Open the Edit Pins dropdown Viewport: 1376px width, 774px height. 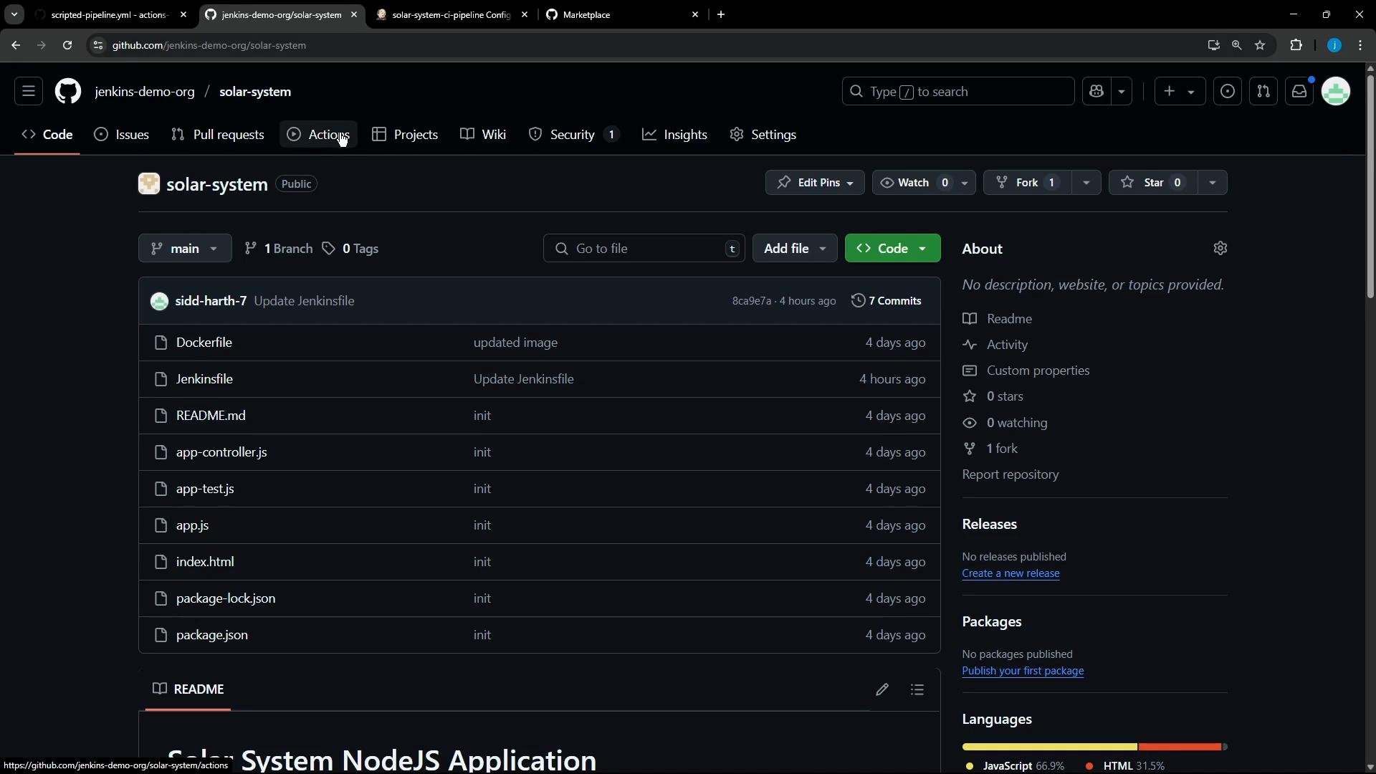pyautogui.click(x=815, y=183)
